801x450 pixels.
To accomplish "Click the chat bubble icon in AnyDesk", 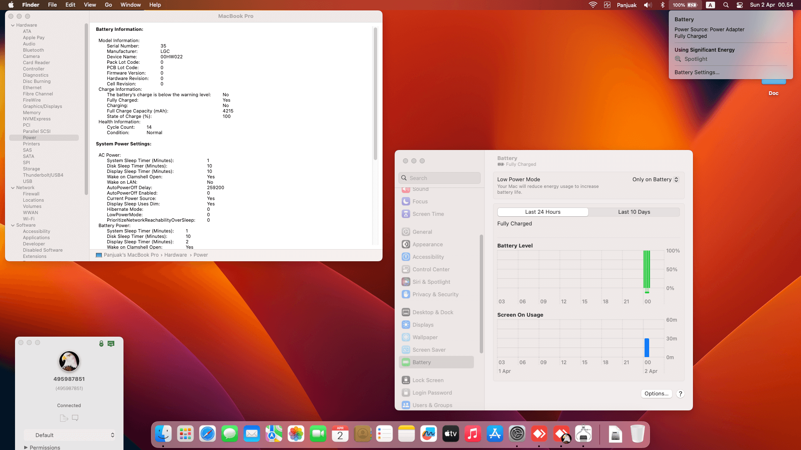I will (75, 417).
